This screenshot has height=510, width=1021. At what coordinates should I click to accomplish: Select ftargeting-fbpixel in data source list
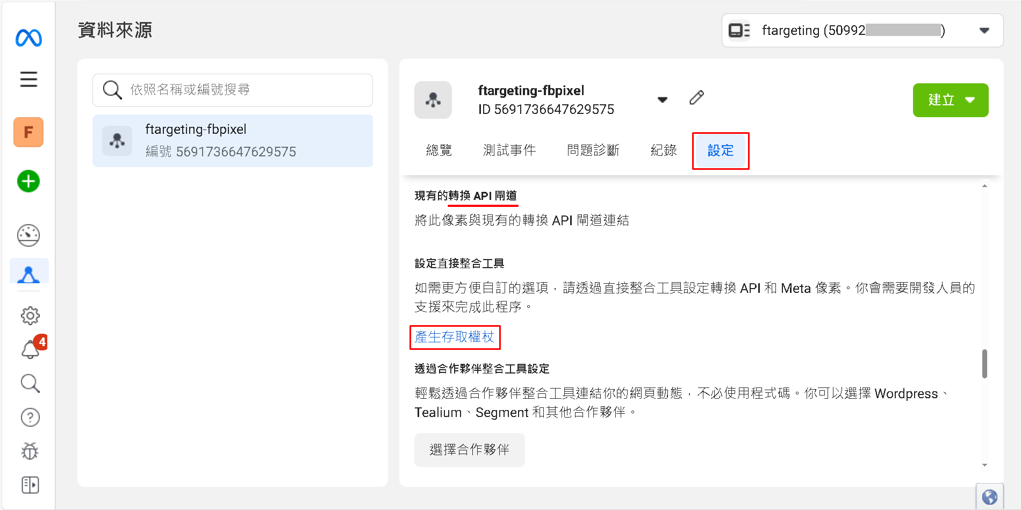[x=233, y=141]
